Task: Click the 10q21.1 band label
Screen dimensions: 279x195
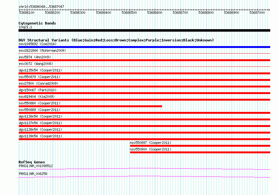Action: tap(25, 27)
